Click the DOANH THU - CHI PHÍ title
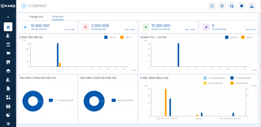The width and height of the screenshot is (261, 127). click(153, 37)
